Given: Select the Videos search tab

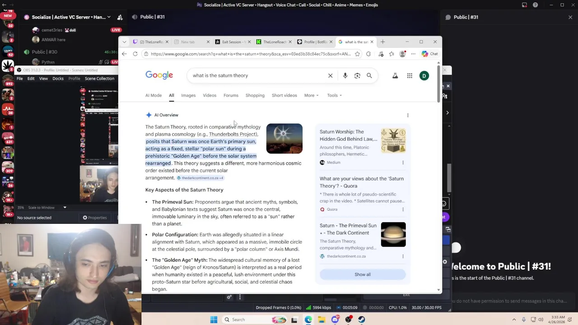Looking at the screenshot, I should click(210, 95).
